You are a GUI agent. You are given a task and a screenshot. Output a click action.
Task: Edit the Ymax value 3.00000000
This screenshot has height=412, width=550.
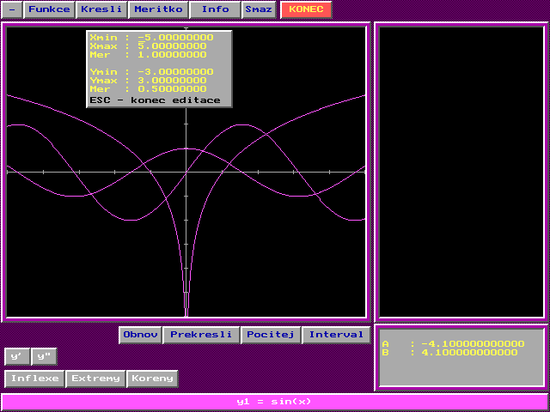(172, 81)
